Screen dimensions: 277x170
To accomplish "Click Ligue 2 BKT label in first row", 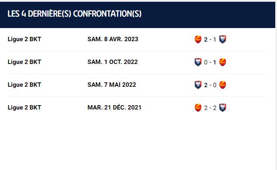I will (x=25, y=39).
